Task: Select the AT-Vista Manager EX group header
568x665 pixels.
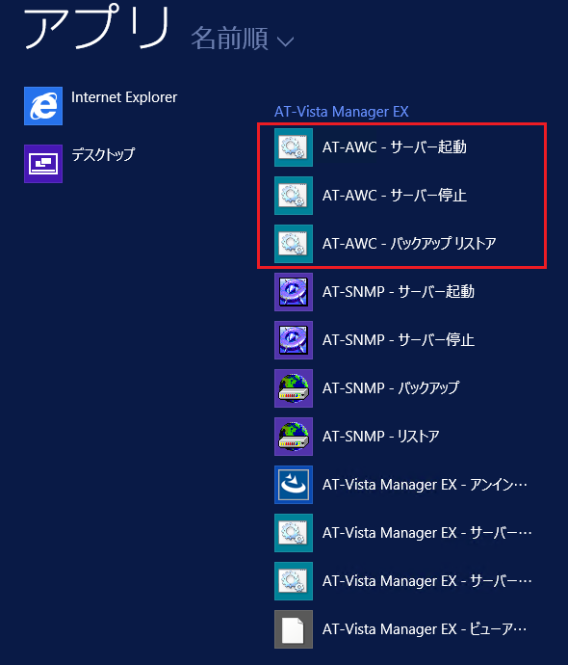Action: click(342, 112)
